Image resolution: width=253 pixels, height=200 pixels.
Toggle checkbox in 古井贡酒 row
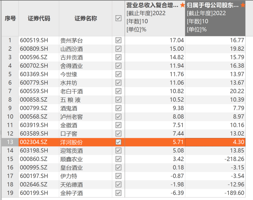[x=118, y=57]
